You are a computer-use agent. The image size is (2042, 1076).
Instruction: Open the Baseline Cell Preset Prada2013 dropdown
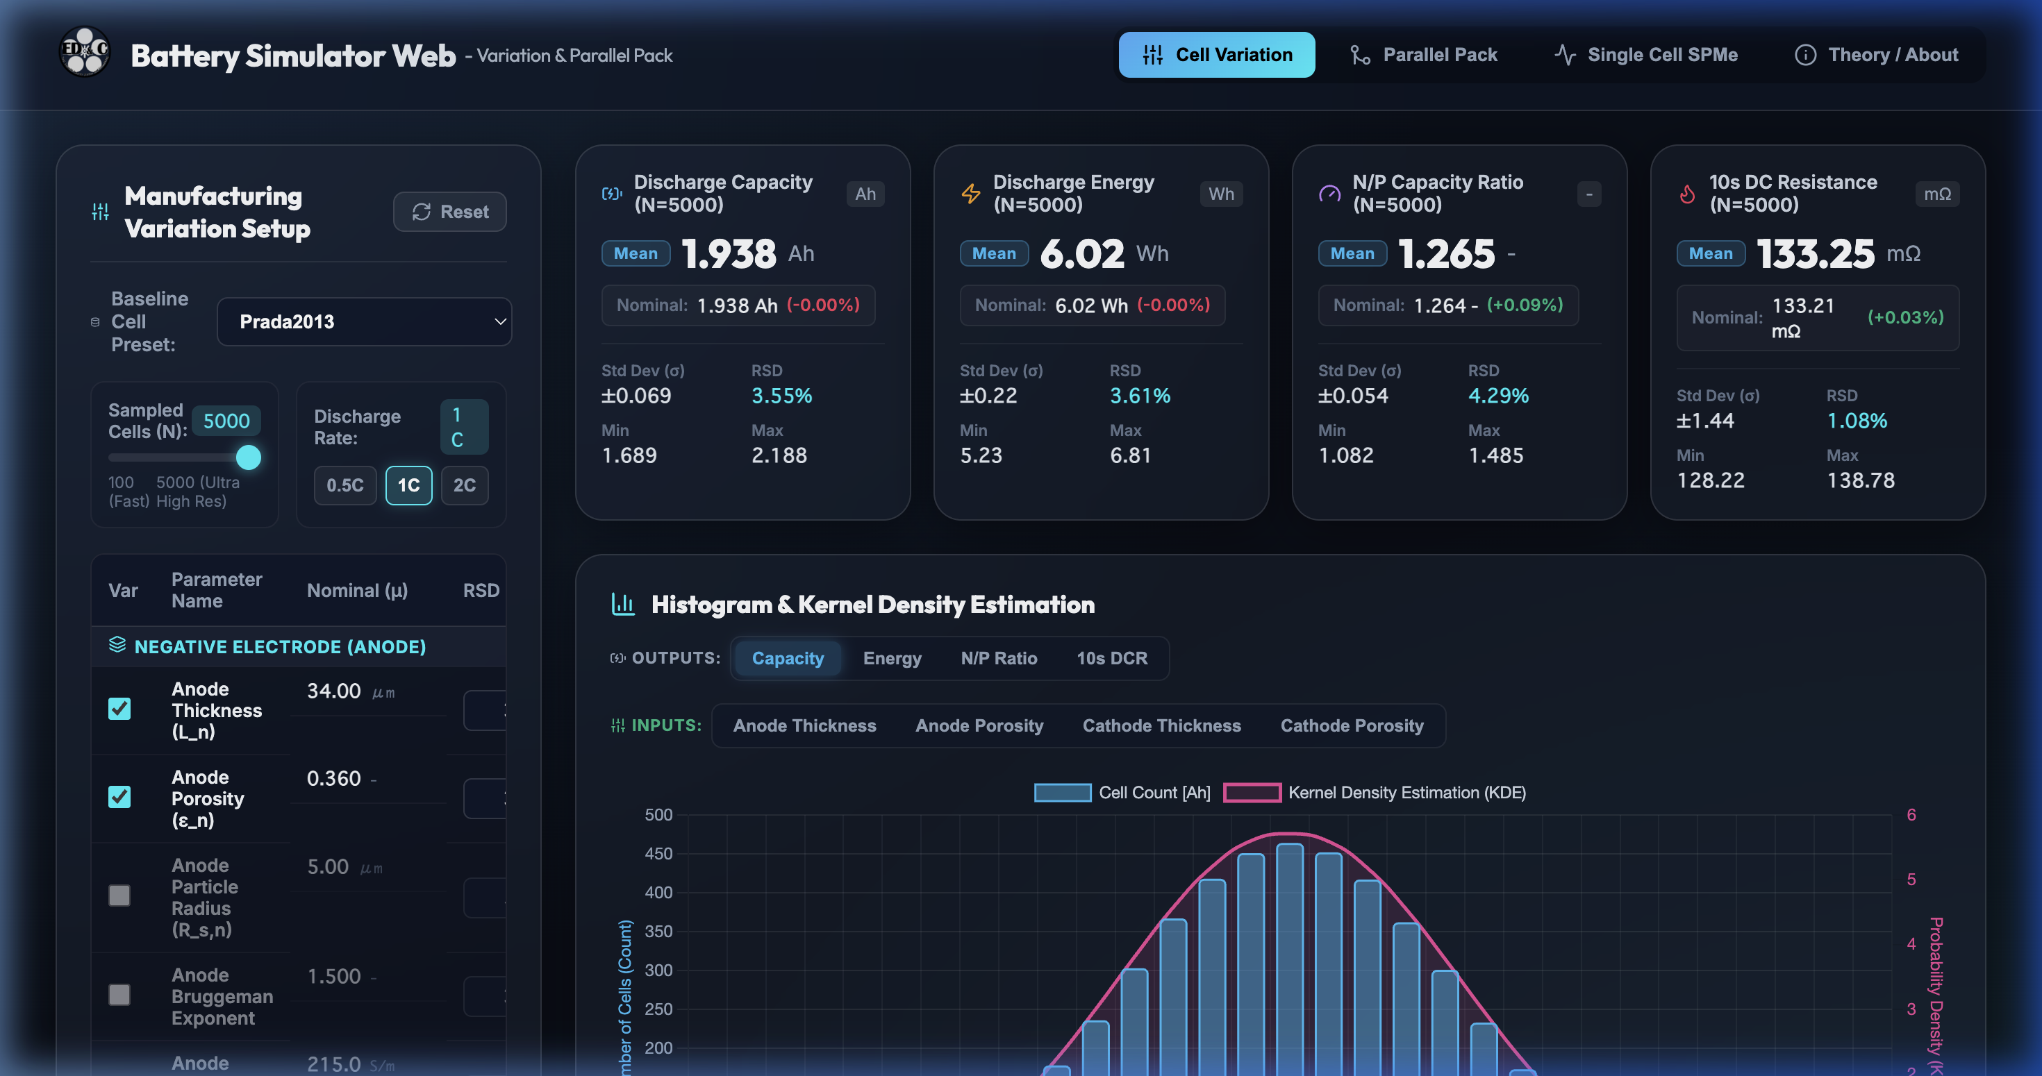tap(365, 321)
